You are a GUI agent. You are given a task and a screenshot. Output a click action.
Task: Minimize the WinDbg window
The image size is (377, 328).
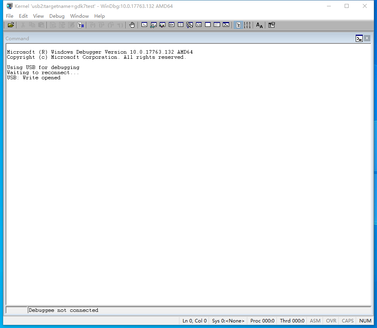[x=329, y=6]
